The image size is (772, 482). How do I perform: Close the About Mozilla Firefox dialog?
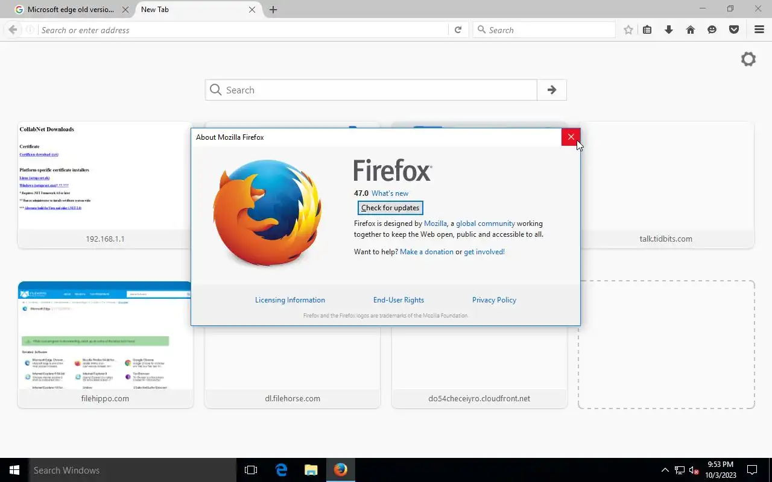pyautogui.click(x=571, y=137)
